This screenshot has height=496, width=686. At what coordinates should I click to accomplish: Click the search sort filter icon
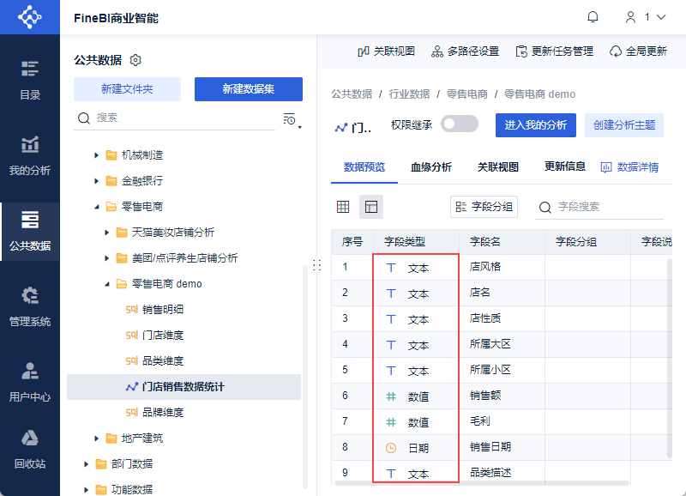292,119
